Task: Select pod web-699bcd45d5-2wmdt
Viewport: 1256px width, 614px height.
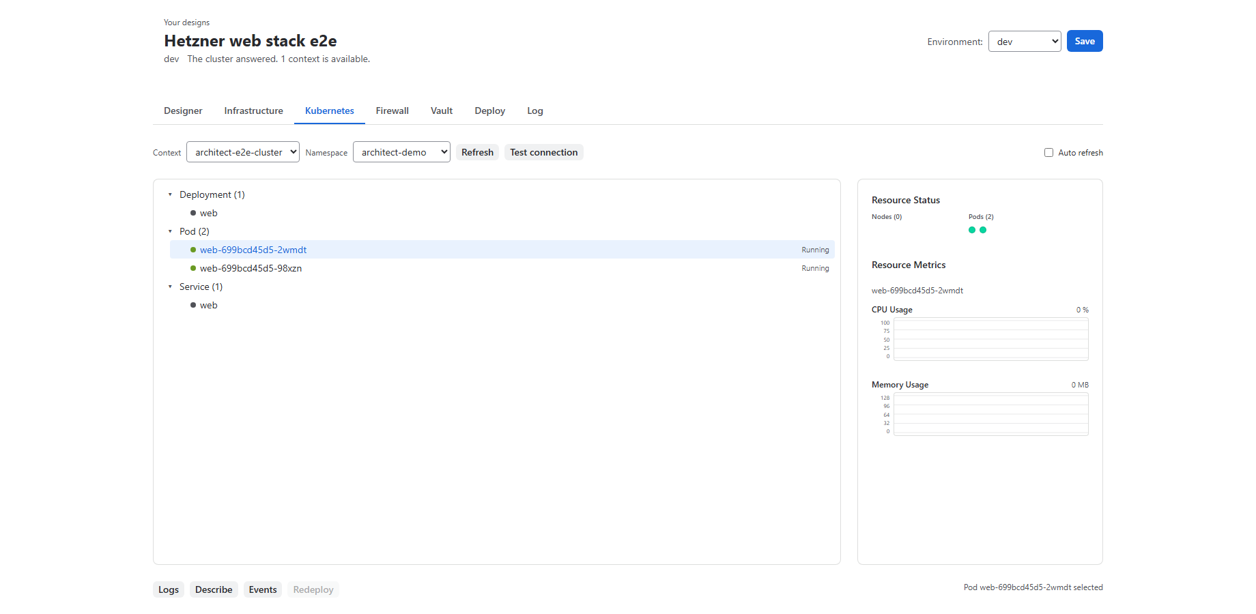Action: [502, 250]
